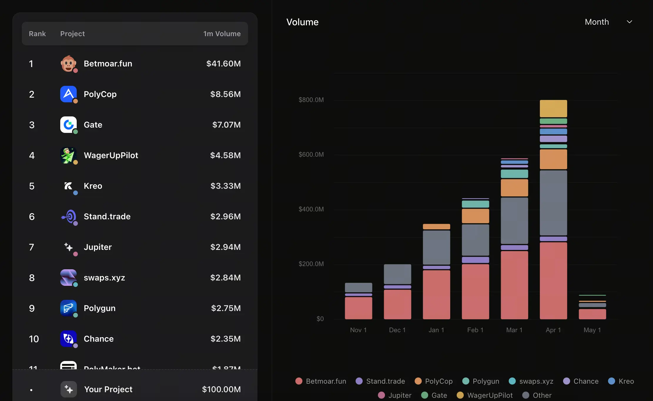
Task: Open the Kreo project name
Action: click(x=93, y=186)
